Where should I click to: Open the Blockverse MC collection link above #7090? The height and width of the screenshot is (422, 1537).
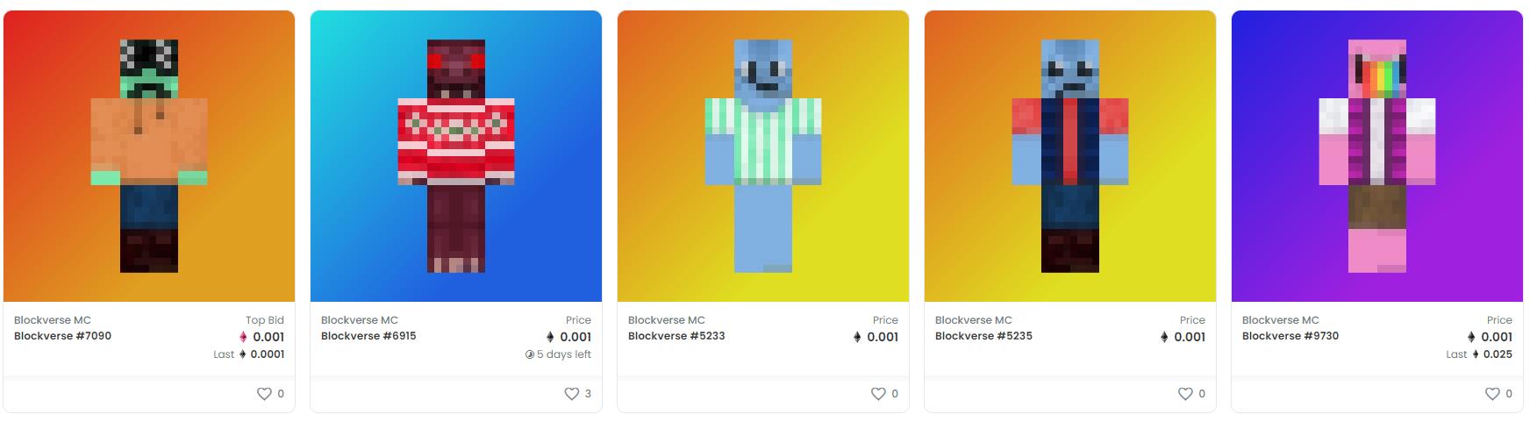53,320
